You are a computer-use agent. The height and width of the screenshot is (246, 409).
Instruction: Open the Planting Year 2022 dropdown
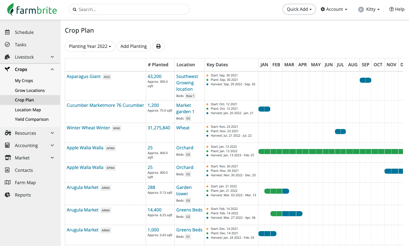[x=90, y=46]
